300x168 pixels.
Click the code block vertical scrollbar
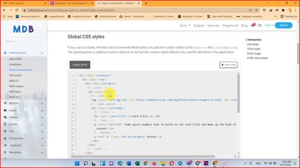point(239,93)
